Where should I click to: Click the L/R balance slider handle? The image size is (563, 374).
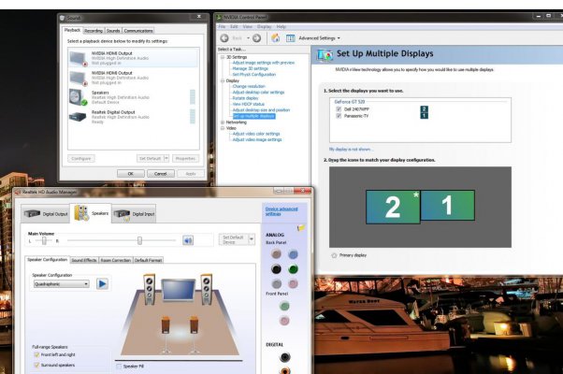click(x=44, y=241)
